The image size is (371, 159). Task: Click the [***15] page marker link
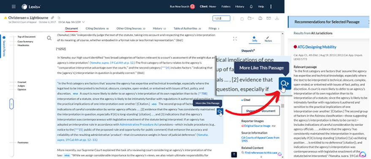[79, 130]
